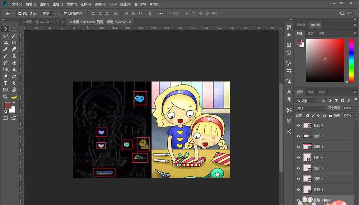This screenshot has height=205, width=359.
Task: Select the Magic Wand tool
Action: tap(14, 35)
